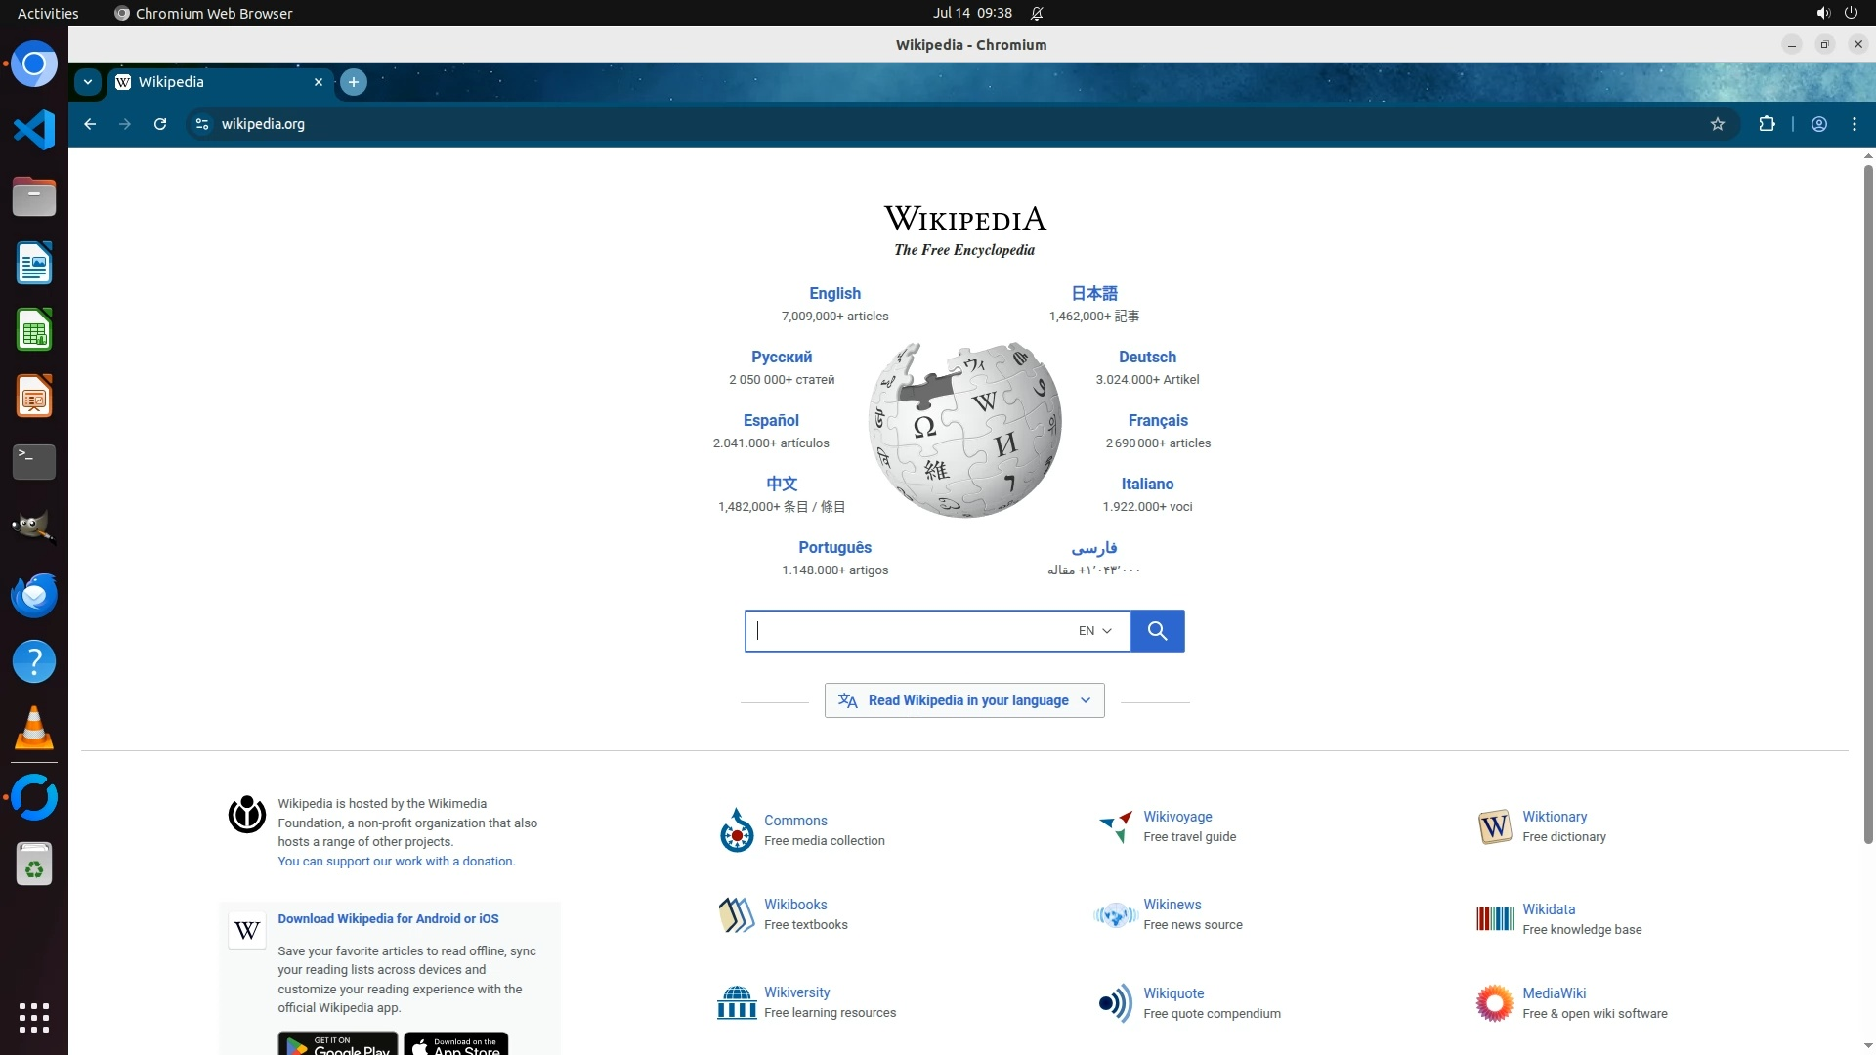Reload the Wikipedia page
This screenshot has height=1055, width=1876.
click(x=160, y=124)
